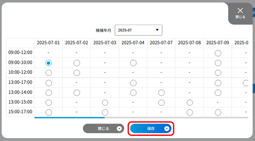Screen dimensions: 255x141
Task: Select the 13:00-15:00 slot on 2025-07-08
Action: point(190,102)
